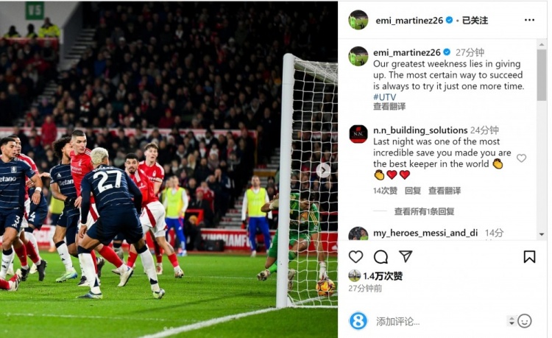
Task: Open the three-dots more options menu
Action: pyautogui.click(x=529, y=20)
